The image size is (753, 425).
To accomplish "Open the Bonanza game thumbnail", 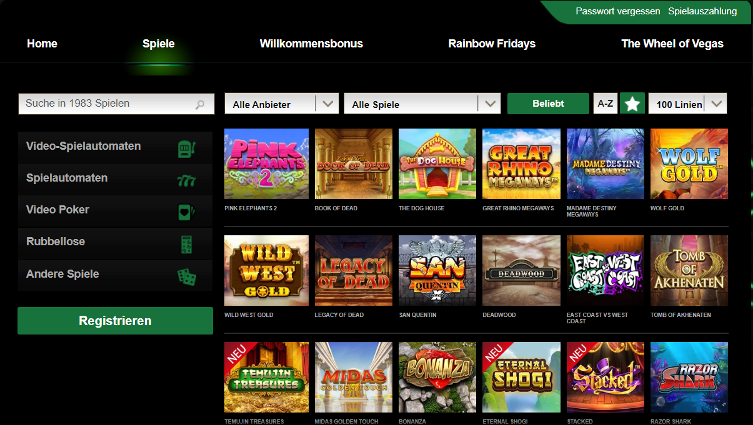I will click(x=437, y=377).
